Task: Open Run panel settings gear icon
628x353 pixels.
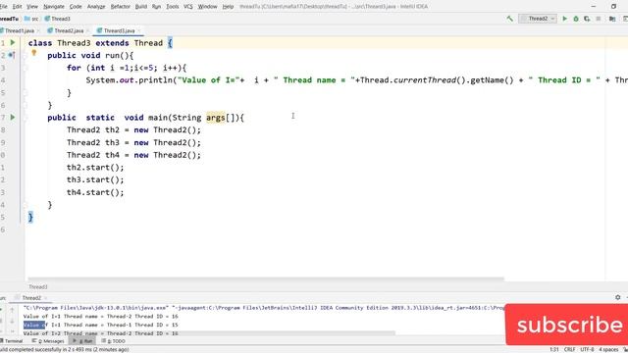Action: [618, 297]
